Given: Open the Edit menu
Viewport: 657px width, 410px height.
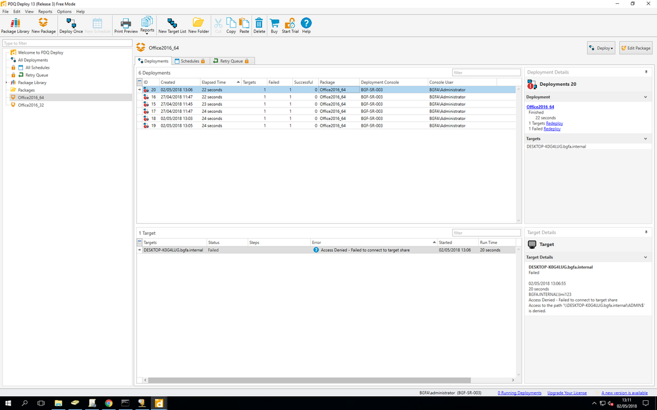Looking at the screenshot, I should pos(17,12).
